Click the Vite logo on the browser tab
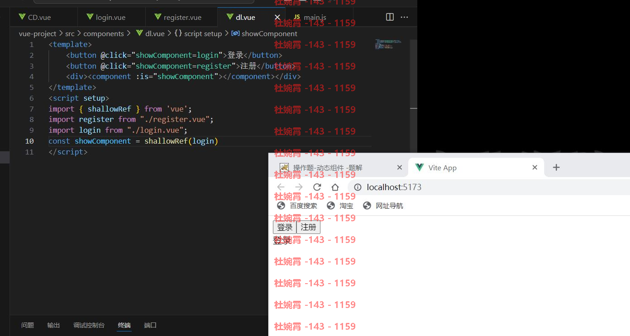Image resolution: width=630 pixels, height=336 pixels. (420, 168)
